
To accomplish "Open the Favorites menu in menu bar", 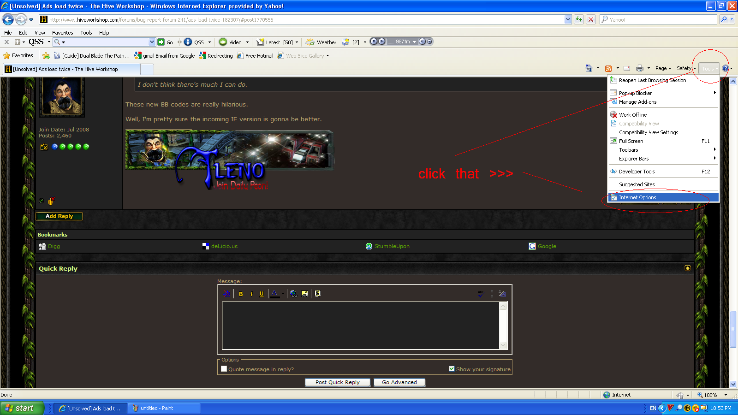I will coord(62,33).
